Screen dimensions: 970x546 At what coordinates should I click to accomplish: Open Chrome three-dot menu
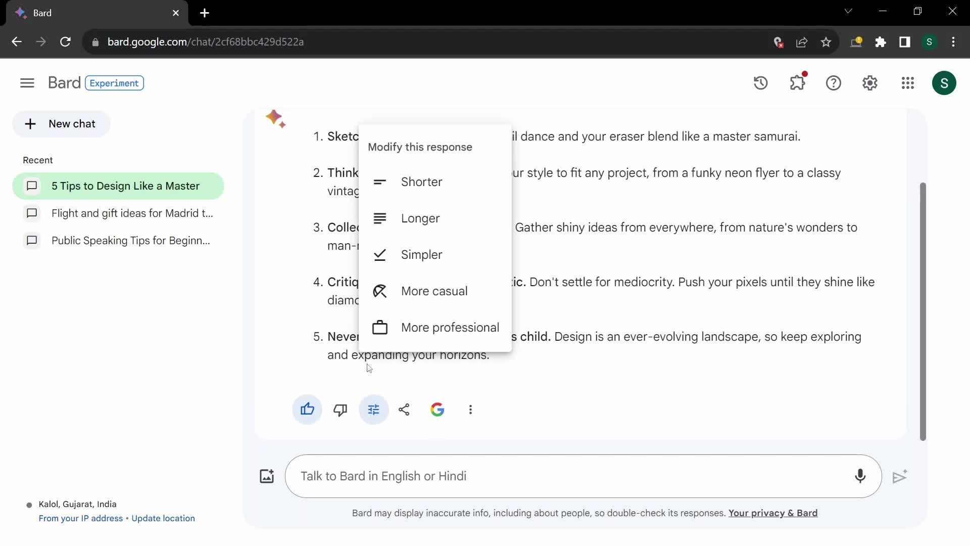coord(953,42)
